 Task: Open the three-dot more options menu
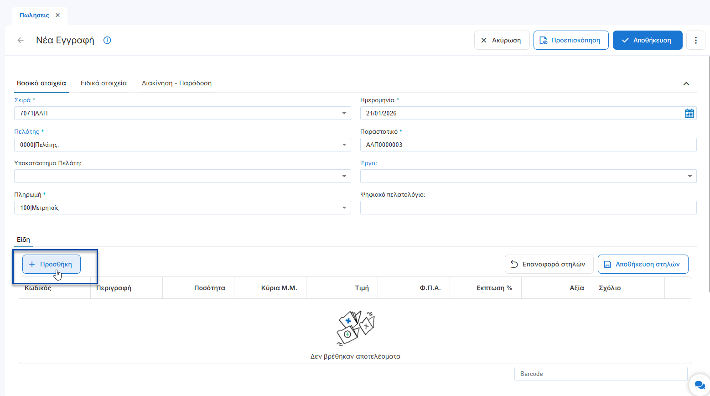click(695, 40)
